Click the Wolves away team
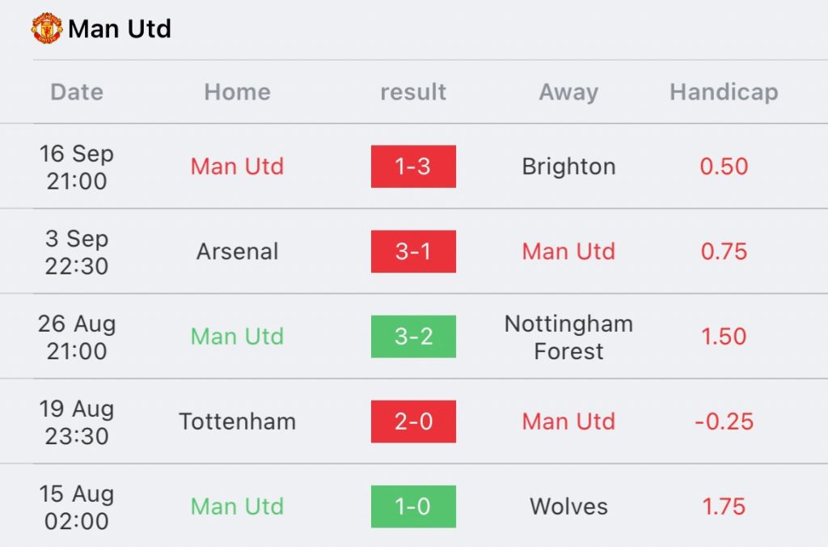The height and width of the screenshot is (547, 828). (x=568, y=507)
